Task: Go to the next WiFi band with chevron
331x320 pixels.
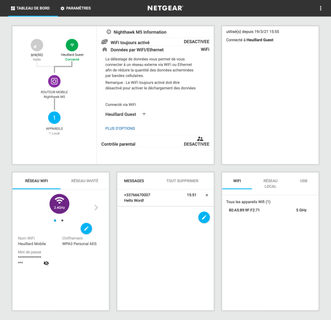Action: [97, 208]
